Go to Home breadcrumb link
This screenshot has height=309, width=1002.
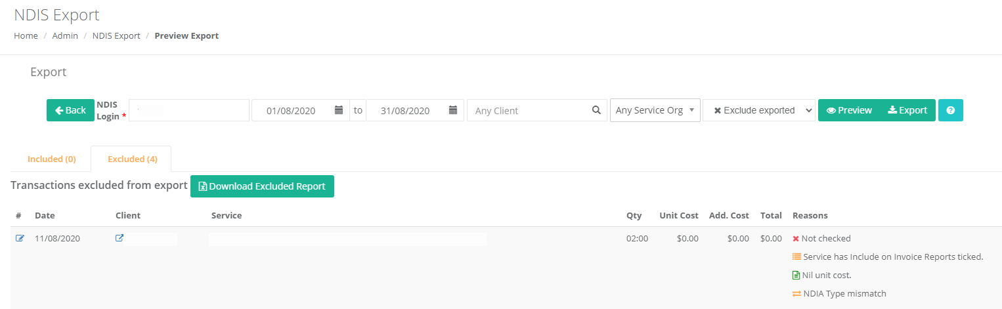pyautogui.click(x=26, y=35)
